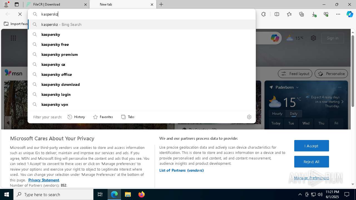Viewport: 356px width, 200px height.
Task: Filter search by Tabs
Action: click(x=128, y=117)
